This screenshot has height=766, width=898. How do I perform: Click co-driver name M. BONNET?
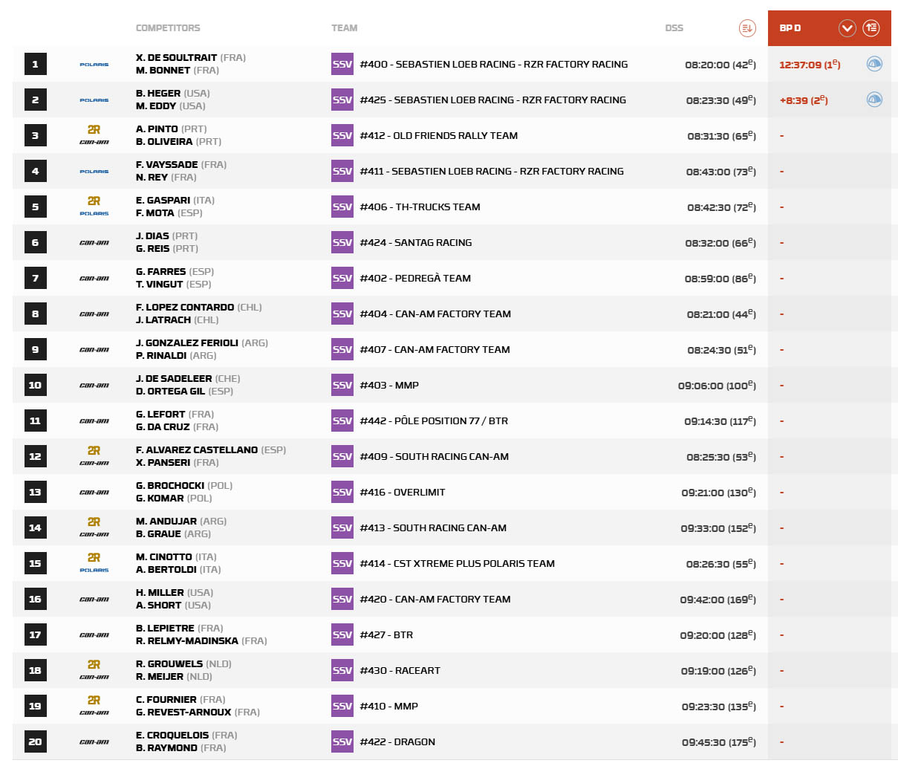(x=163, y=71)
